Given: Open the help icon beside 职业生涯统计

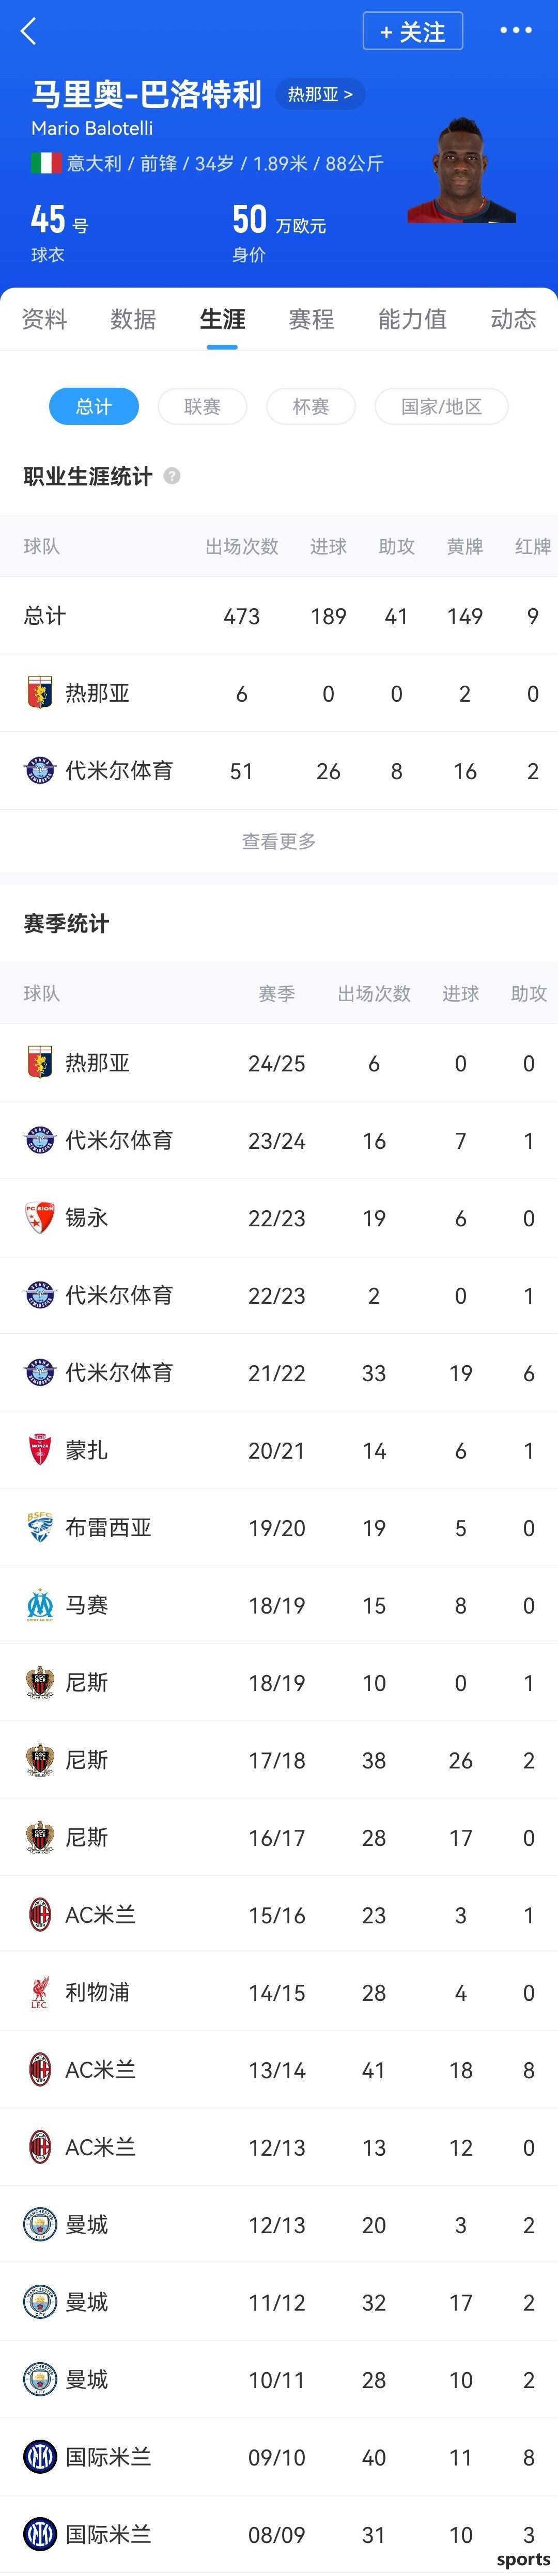Looking at the screenshot, I should tap(172, 476).
